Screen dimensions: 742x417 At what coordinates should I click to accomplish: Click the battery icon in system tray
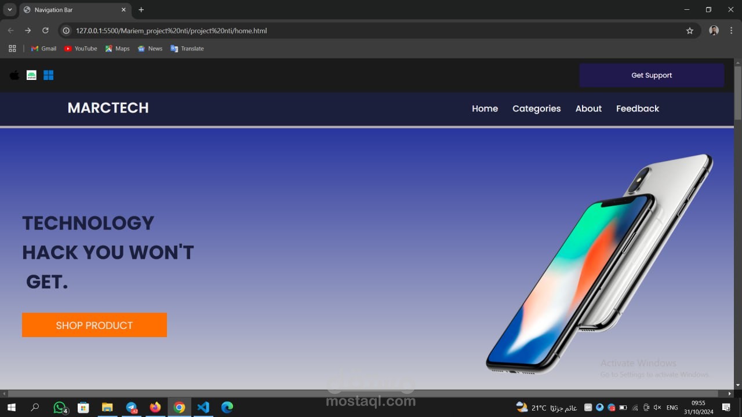coord(623,408)
